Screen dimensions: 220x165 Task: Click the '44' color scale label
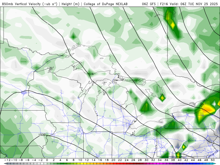[x=193, y=160]
